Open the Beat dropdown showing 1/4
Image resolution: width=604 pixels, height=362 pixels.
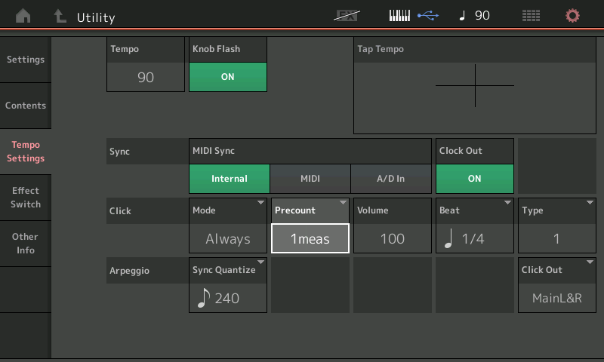(x=475, y=225)
